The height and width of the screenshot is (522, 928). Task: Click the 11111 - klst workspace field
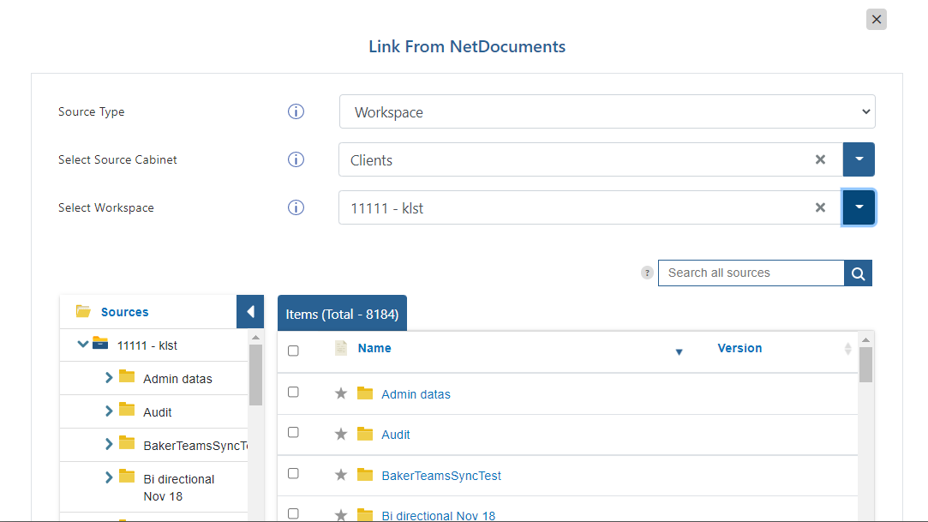click(x=590, y=207)
